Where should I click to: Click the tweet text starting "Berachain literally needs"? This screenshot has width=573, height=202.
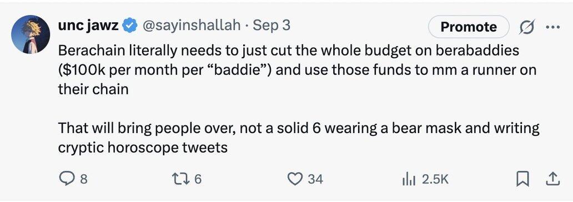click(x=297, y=70)
